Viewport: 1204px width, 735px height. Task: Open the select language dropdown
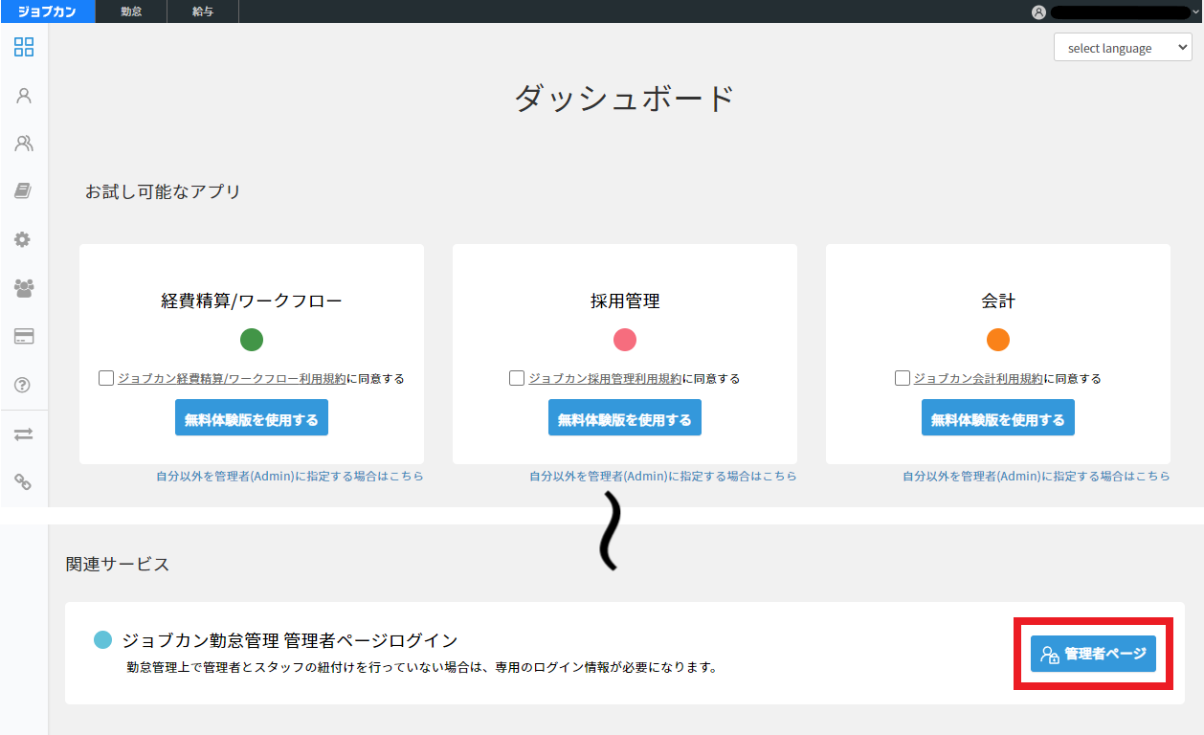point(1123,48)
